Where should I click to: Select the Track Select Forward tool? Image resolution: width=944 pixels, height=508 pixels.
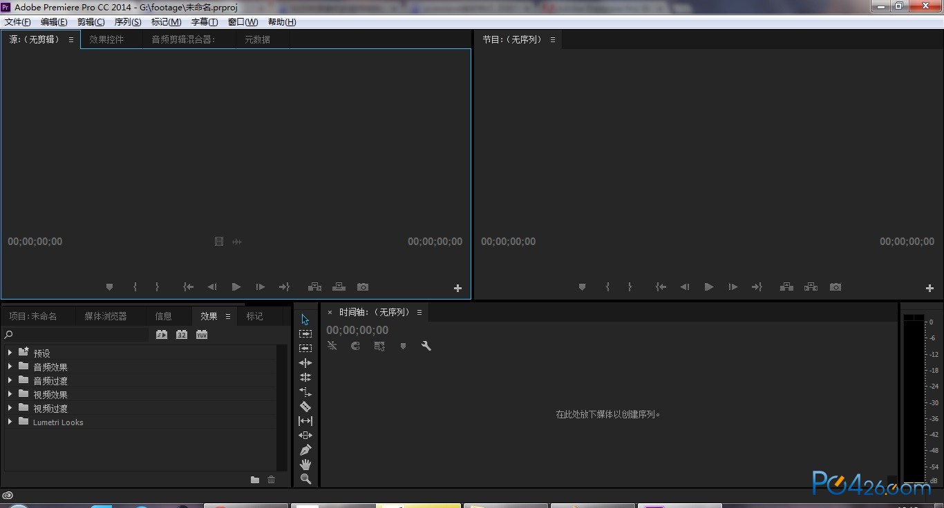coord(305,334)
